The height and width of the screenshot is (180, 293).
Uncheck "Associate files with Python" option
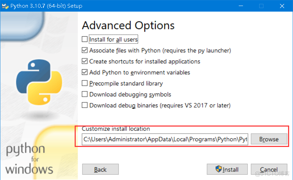point(85,50)
